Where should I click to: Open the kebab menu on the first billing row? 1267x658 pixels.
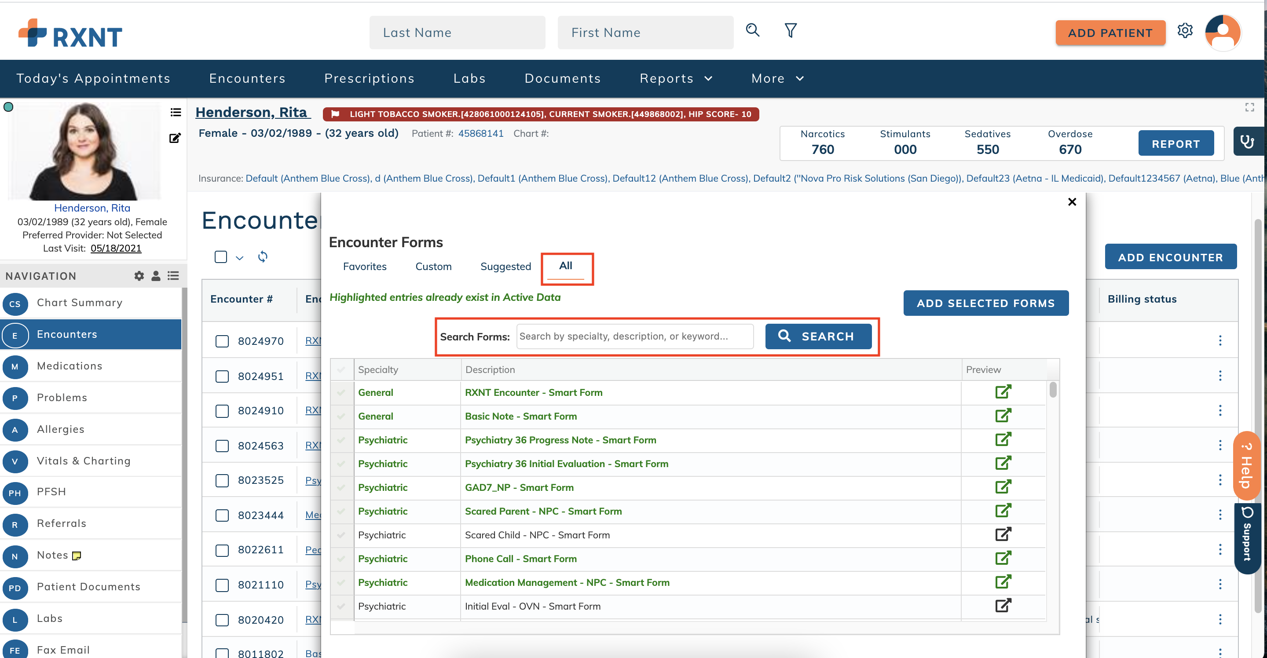point(1221,340)
